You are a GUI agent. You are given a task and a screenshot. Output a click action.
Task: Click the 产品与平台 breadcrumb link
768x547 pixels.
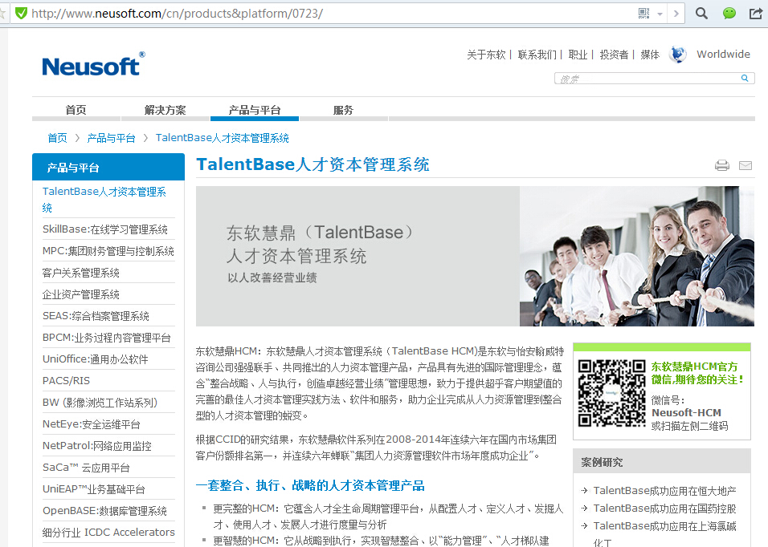[x=111, y=138]
